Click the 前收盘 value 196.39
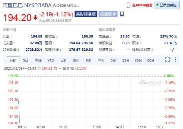The width and height of the screenshot is (183, 129). pos(87,36)
